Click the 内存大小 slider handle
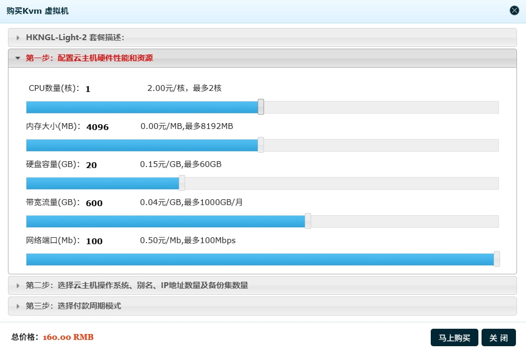Viewport: 526px width, 352px height. pyautogui.click(x=261, y=145)
